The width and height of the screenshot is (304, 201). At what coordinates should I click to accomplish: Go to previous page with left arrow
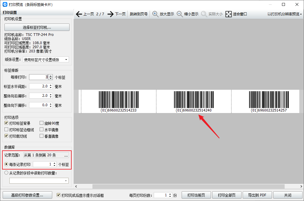coord(79,14)
